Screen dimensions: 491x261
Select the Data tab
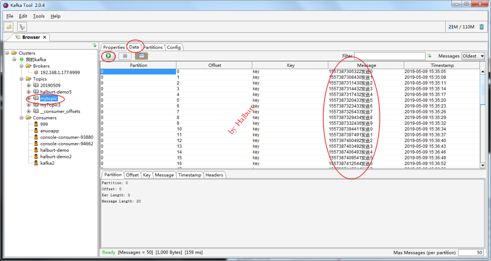pyautogui.click(x=134, y=47)
